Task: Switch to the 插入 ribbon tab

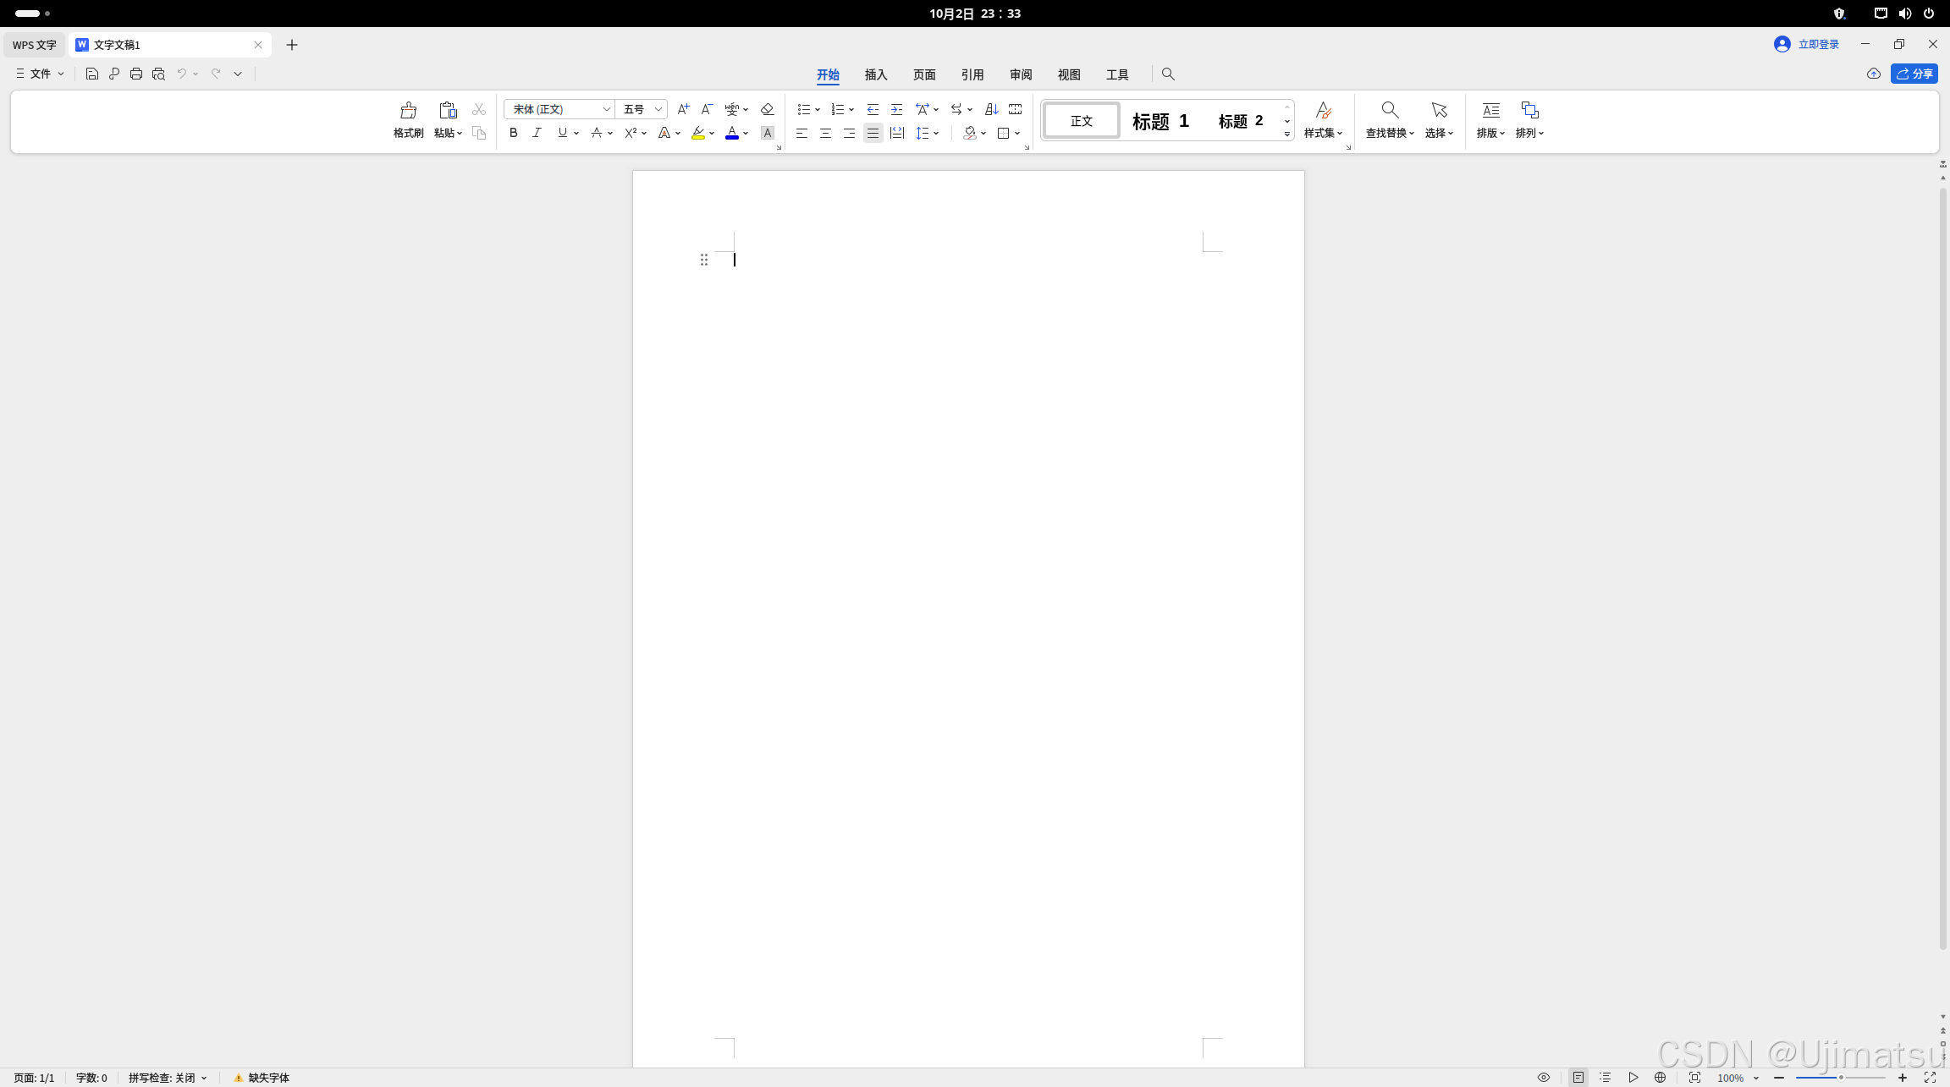Action: [x=875, y=74]
